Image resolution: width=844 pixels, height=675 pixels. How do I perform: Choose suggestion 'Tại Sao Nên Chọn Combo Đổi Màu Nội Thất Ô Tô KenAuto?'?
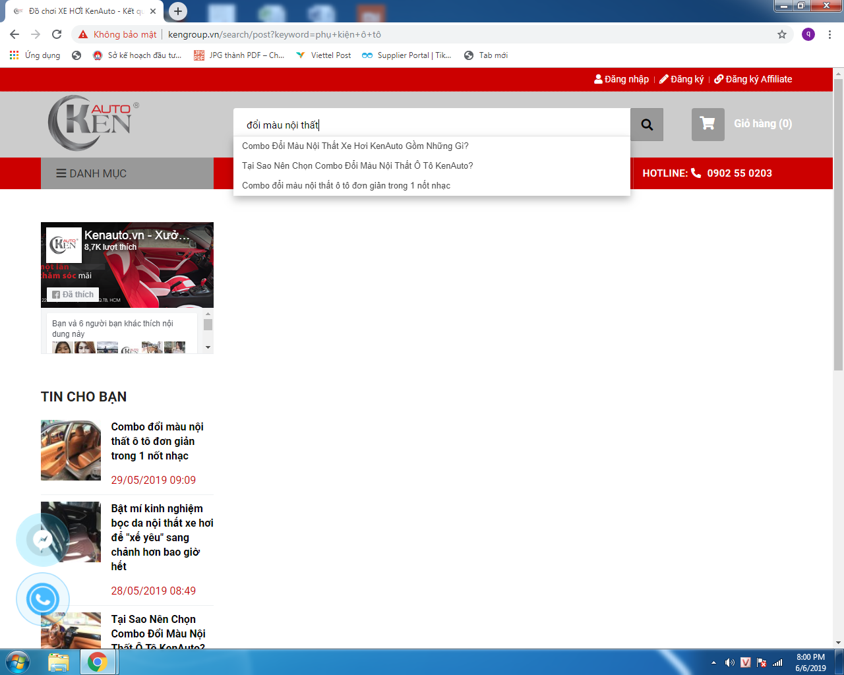(357, 165)
